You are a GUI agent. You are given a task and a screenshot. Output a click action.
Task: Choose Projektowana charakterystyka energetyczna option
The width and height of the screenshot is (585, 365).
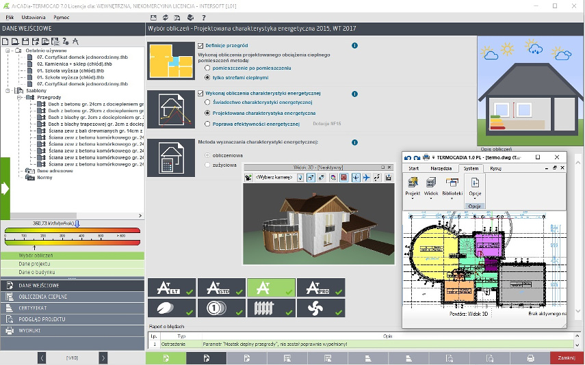(207, 113)
